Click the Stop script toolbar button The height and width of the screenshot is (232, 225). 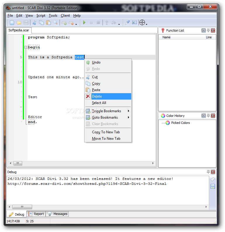coord(98,23)
